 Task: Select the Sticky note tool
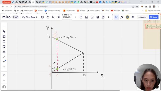(4, 47)
